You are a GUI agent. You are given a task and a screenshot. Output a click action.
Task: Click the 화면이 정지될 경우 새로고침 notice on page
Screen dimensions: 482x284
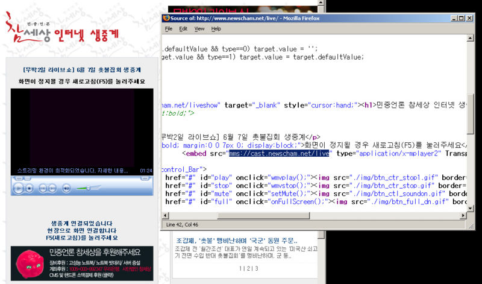coord(82,81)
